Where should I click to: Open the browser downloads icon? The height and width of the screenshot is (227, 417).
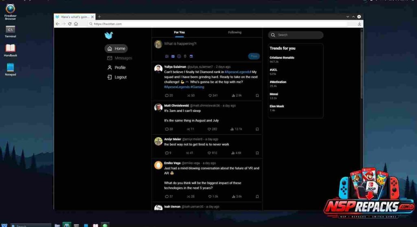coord(359,24)
